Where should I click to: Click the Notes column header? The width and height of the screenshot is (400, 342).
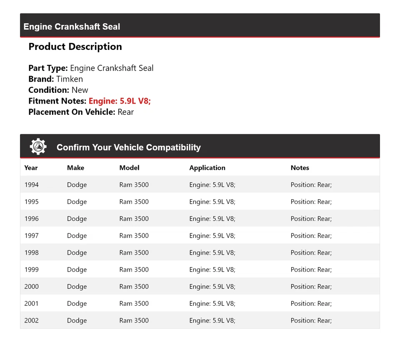[x=300, y=168]
